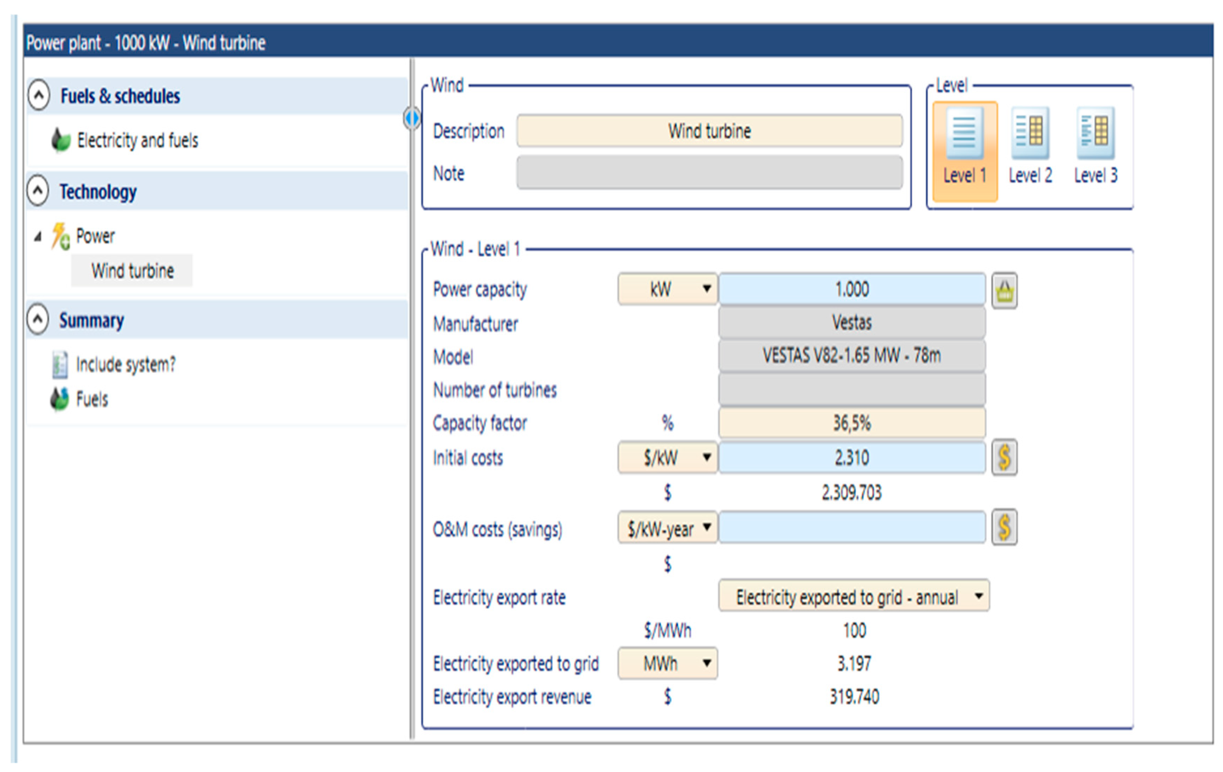Click the Electricity and fuels leaf icon

61,140
